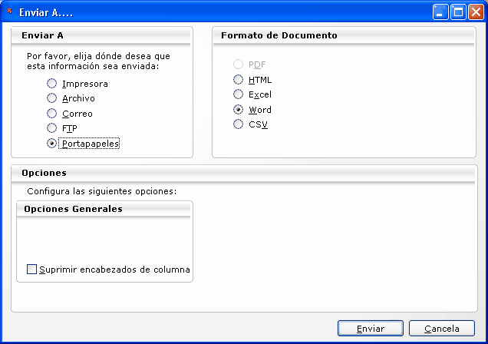Select Excel as document format
The image size is (488, 344).
(x=239, y=94)
